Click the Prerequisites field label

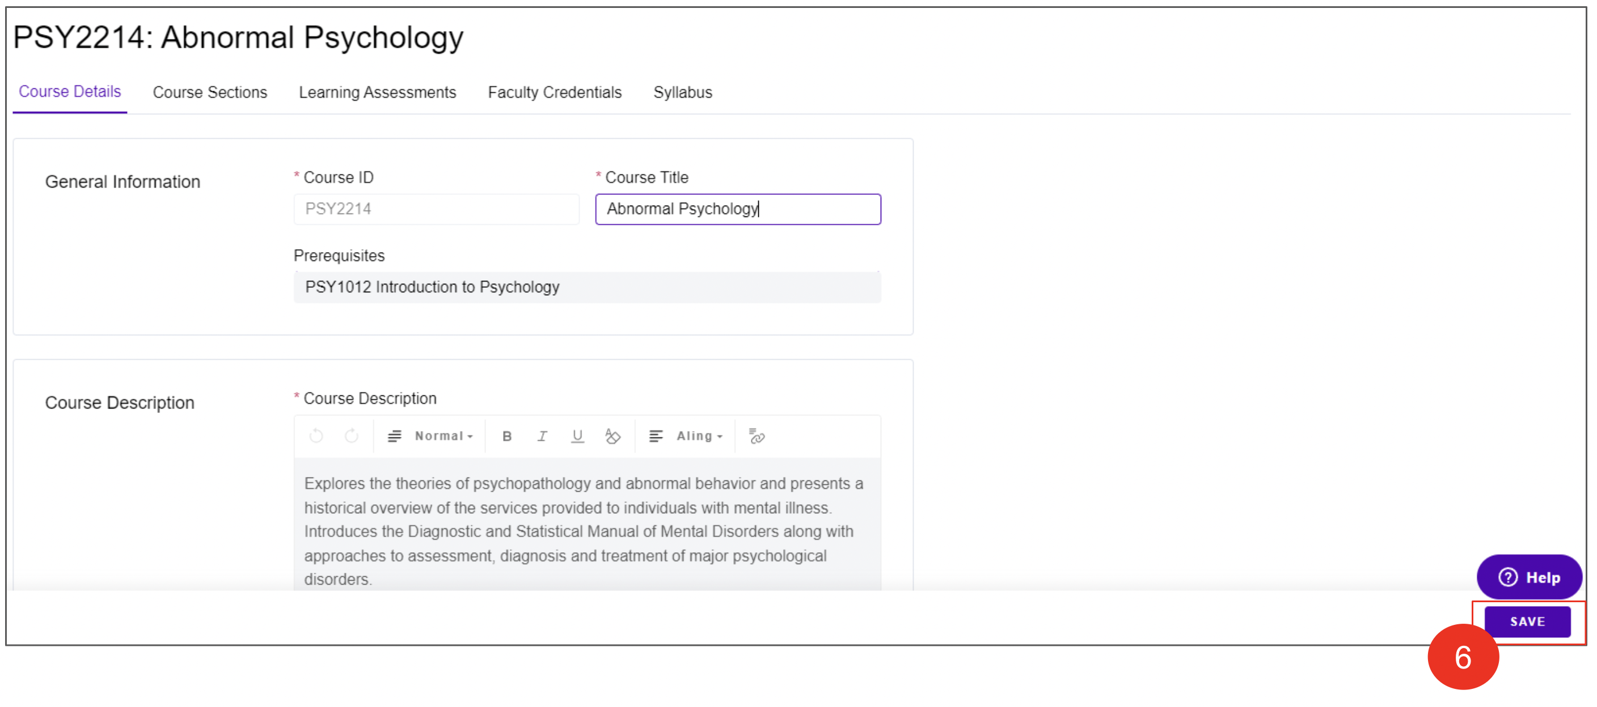click(x=339, y=255)
